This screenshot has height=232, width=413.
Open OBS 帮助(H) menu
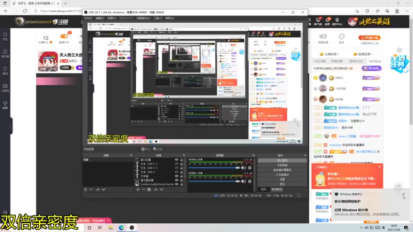point(170,18)
